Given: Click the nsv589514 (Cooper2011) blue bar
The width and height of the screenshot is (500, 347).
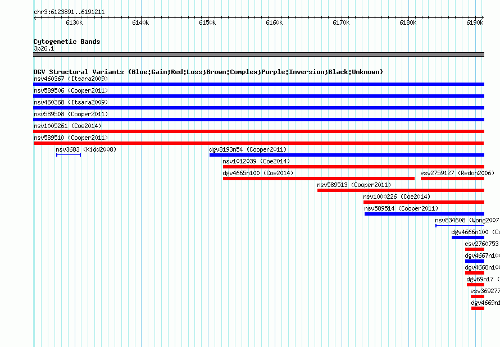Looking at the screenshot, I should pos(424,214).
